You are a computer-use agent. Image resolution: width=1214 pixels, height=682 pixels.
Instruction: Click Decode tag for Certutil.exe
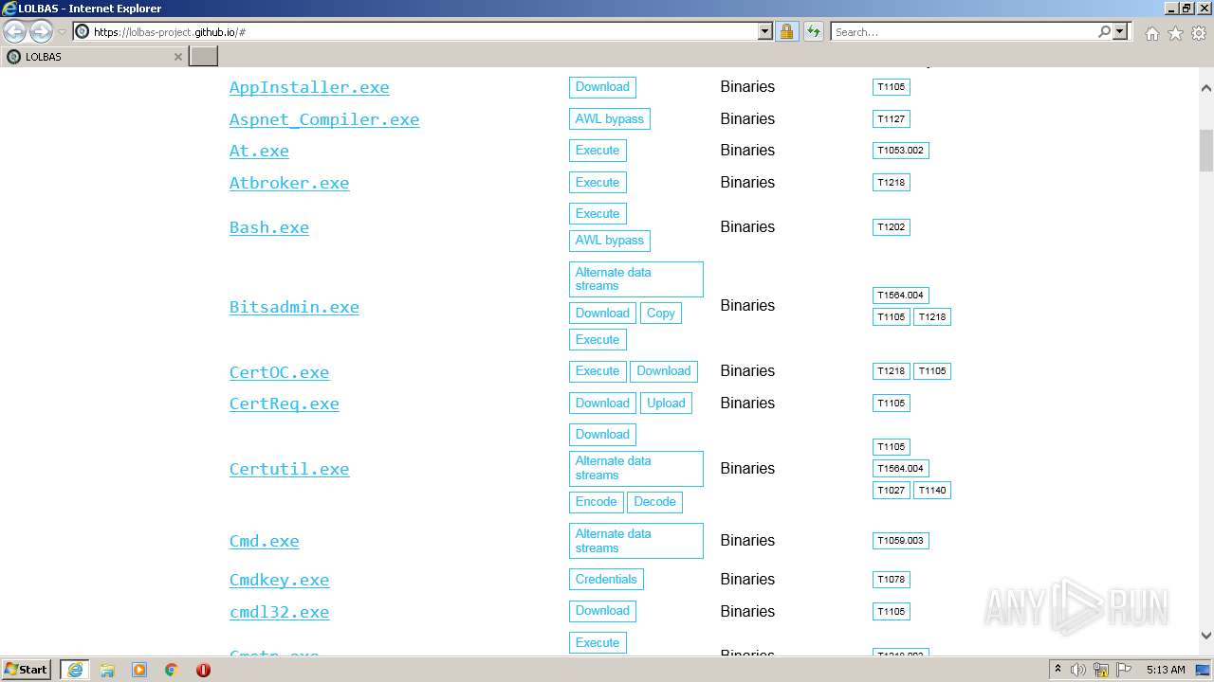654,502
